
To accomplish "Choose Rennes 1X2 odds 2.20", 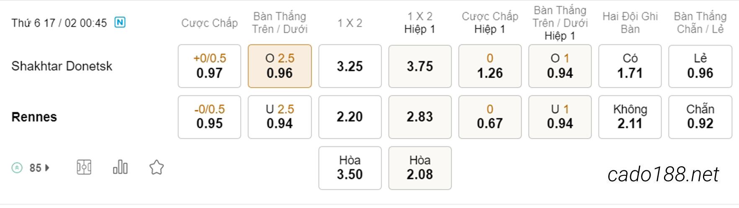I will tap(350, 117).
